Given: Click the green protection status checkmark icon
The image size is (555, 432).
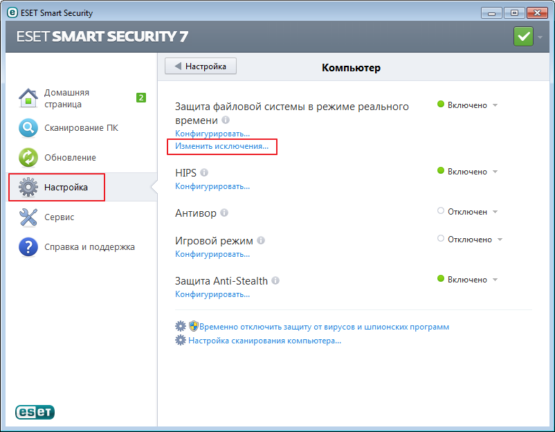Looking at the screenshot, I should tap(523, 37).
